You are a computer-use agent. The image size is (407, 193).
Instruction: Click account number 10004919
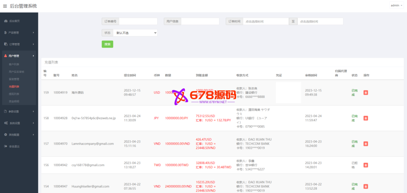pos(60,92)
